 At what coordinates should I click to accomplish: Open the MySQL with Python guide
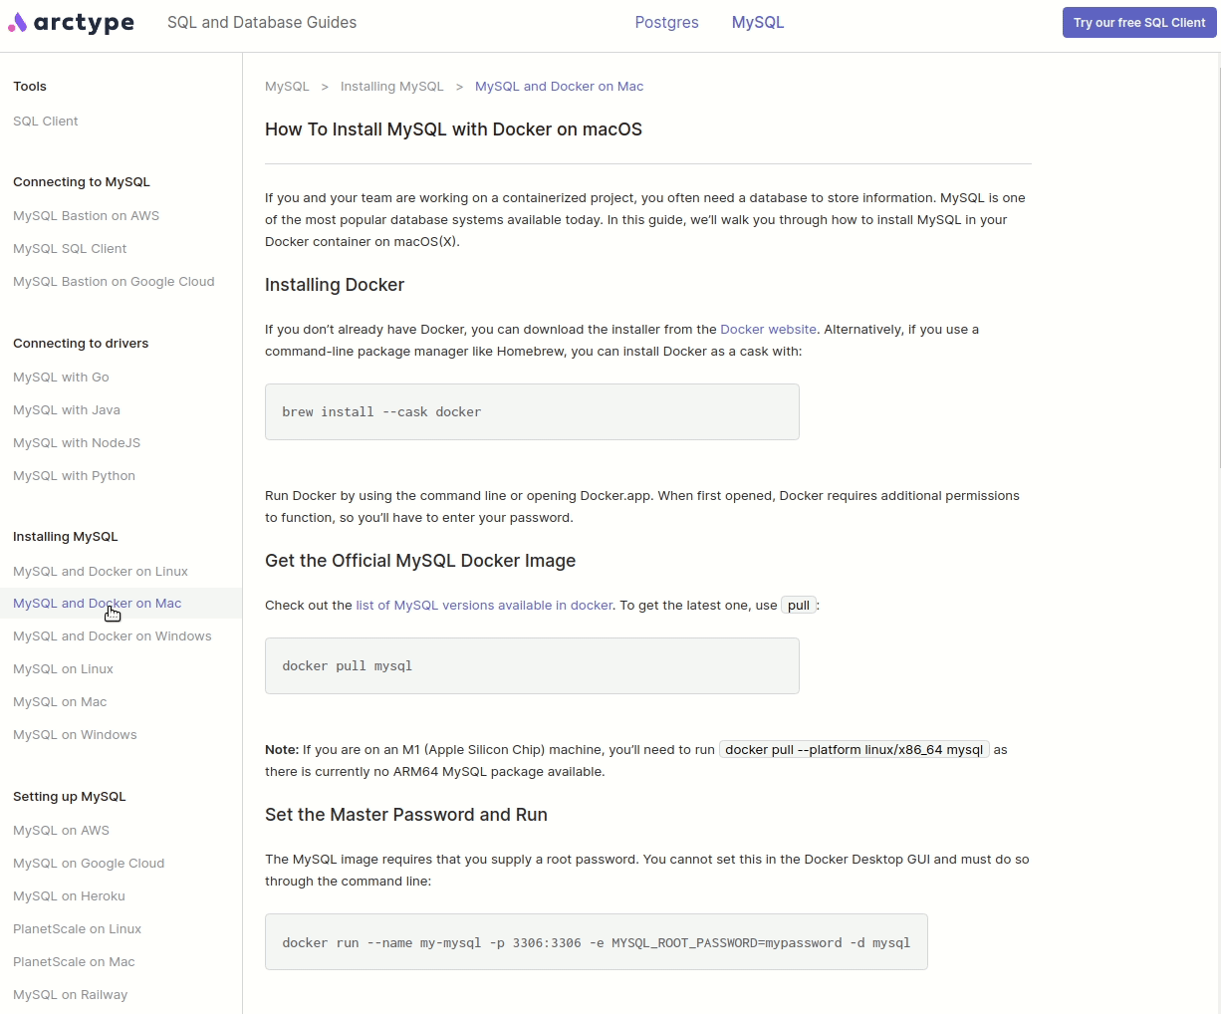tap(74, 475)
